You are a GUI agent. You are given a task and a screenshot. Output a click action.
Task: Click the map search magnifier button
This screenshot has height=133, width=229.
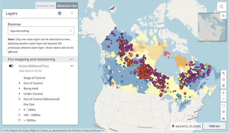pos(222,7)
